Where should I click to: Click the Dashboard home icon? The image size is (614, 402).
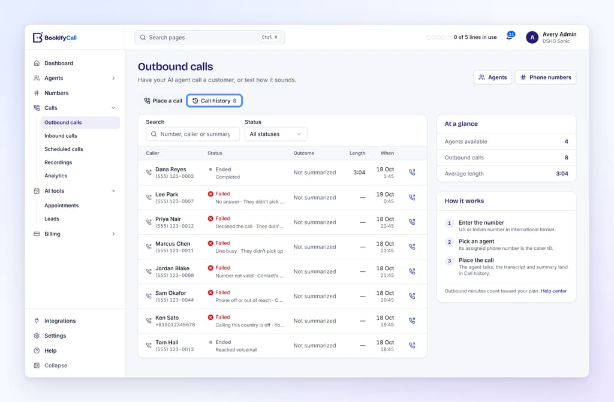tap(37, 63)
